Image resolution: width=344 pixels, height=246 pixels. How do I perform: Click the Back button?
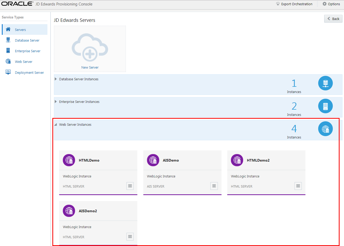(x=333, y=18)
